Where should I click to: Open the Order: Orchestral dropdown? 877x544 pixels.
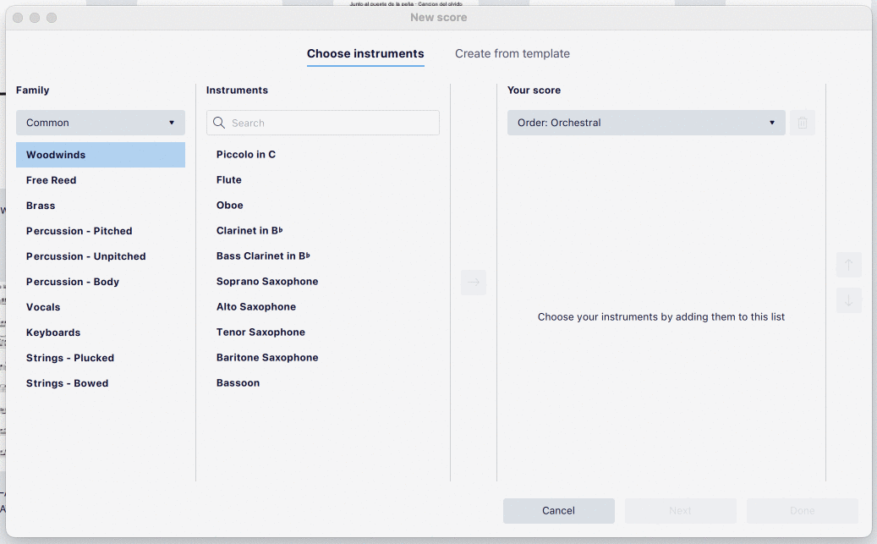click(646, 122)
